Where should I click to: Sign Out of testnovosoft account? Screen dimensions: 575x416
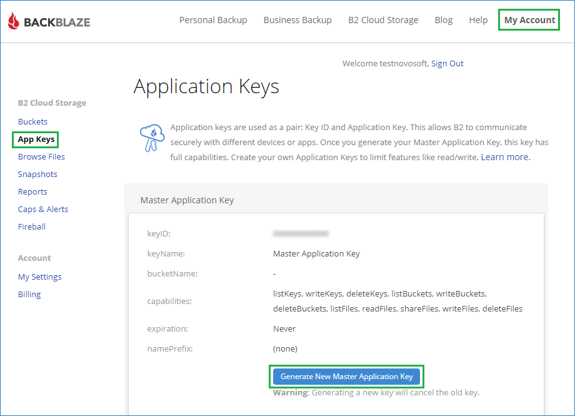click(447, 63)
